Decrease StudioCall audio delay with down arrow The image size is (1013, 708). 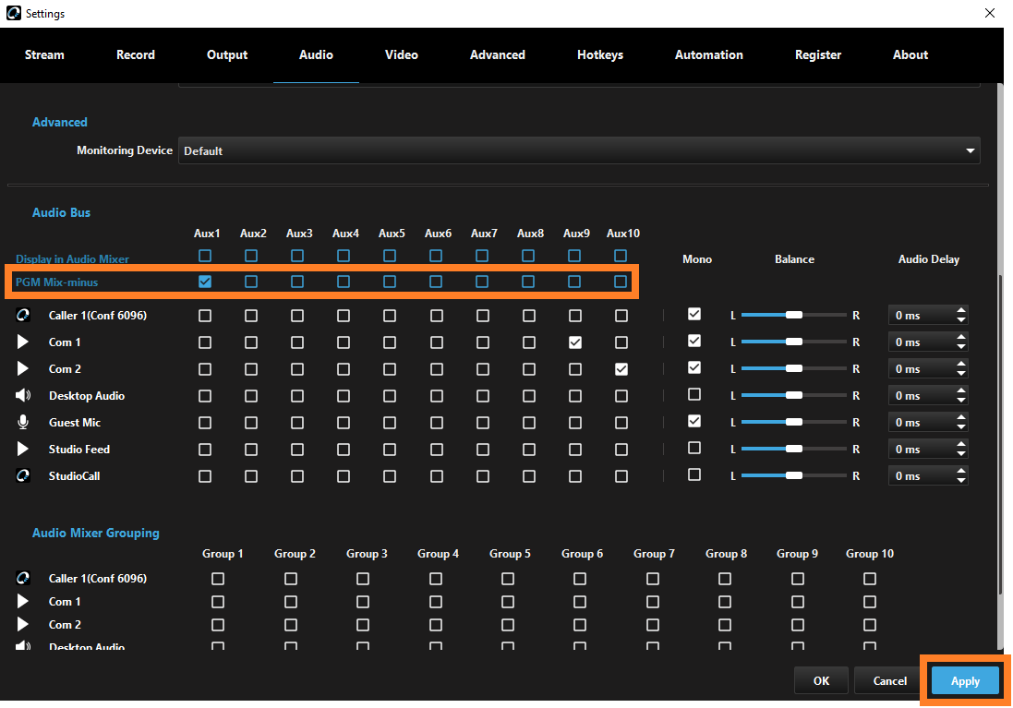pyautogui.click(x=960, y=481)
